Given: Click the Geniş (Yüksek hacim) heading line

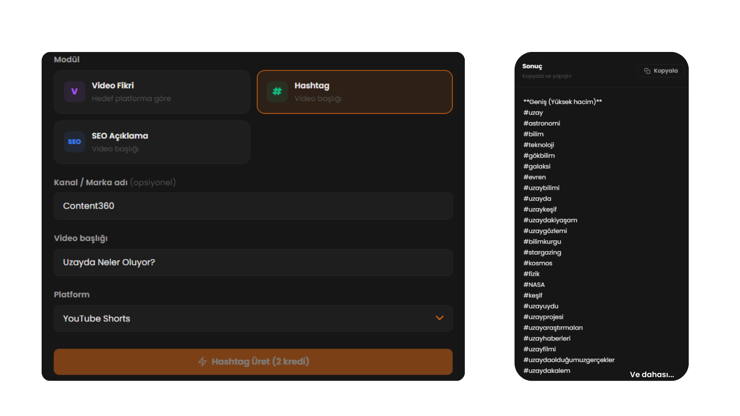Looking at the screenshot, I should (x=562, y=102).
